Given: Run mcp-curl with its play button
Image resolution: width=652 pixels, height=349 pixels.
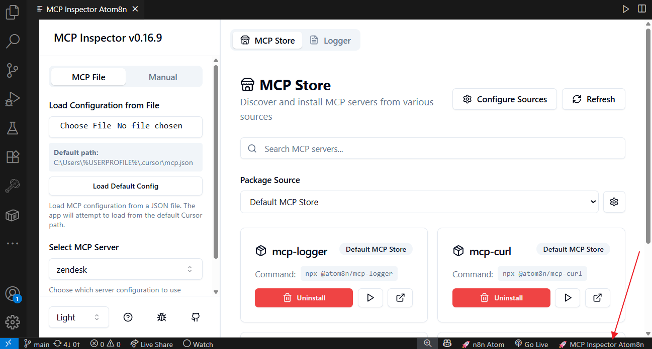Looking at the screenshot, I should tap(568, 298).
